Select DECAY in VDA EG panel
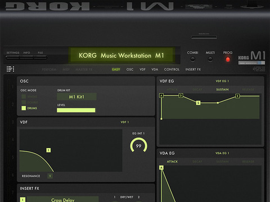The height and width of the screenshot is (202, 270). pos(197,162)
